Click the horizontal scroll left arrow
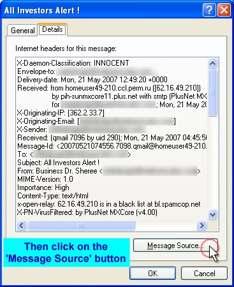234x287 pixels. click(22, 225)
